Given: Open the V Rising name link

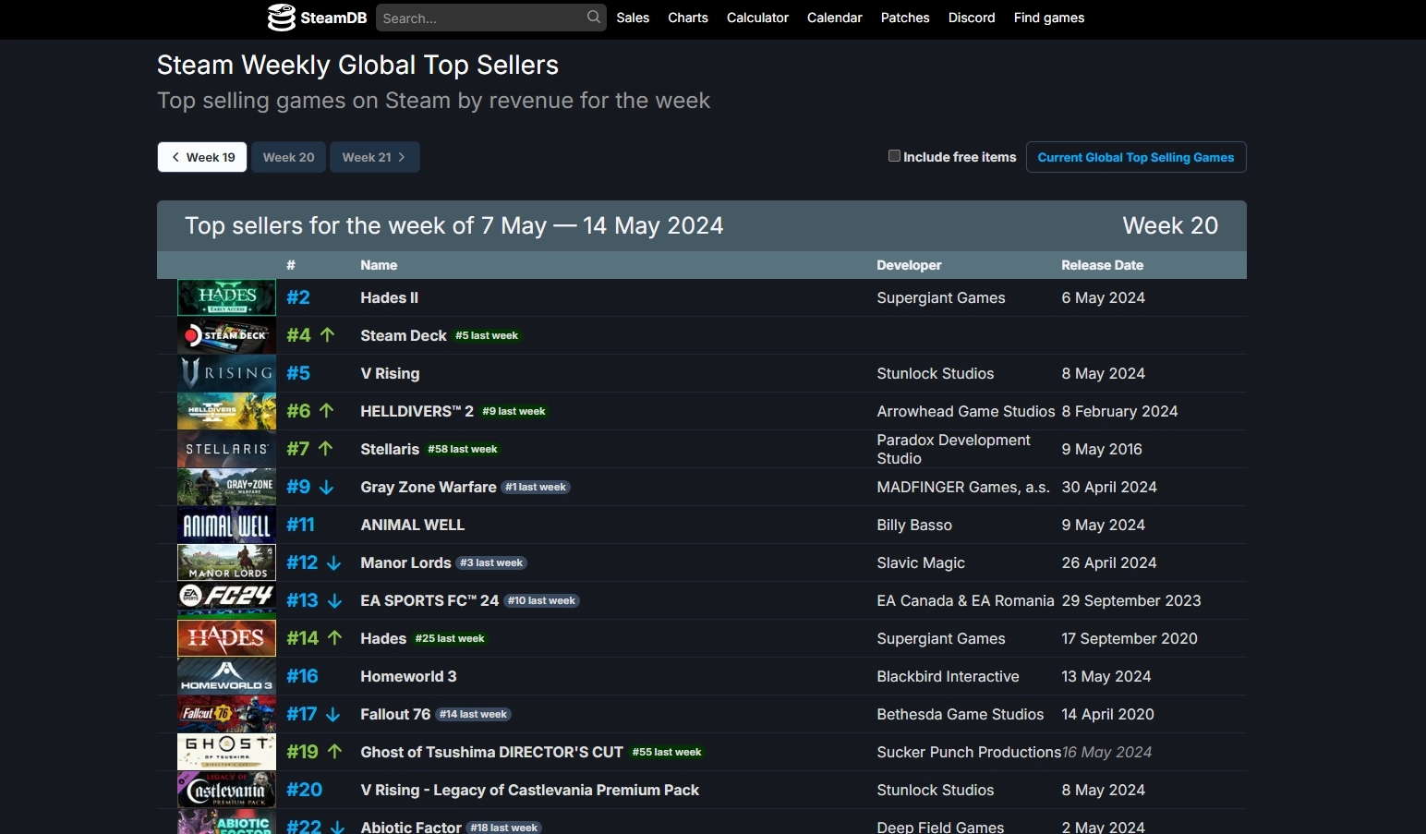Looking at the screenshot, I should 390,373.
